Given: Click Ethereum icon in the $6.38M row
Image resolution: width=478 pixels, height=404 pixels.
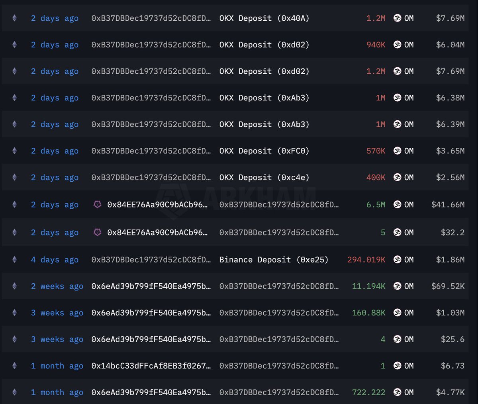Looking at the screenshot, I should pyautogui.click(x=14, y=98).
